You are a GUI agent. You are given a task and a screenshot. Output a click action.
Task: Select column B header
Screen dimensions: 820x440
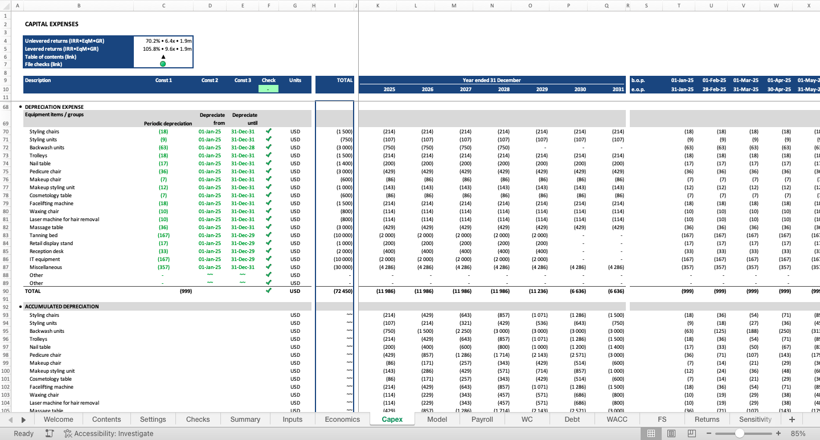tap(79, 6)
